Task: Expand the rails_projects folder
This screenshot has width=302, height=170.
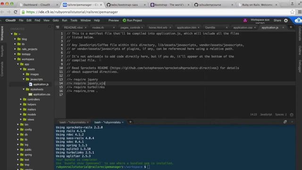Action: pyautogui.click(x=15, y=49)
